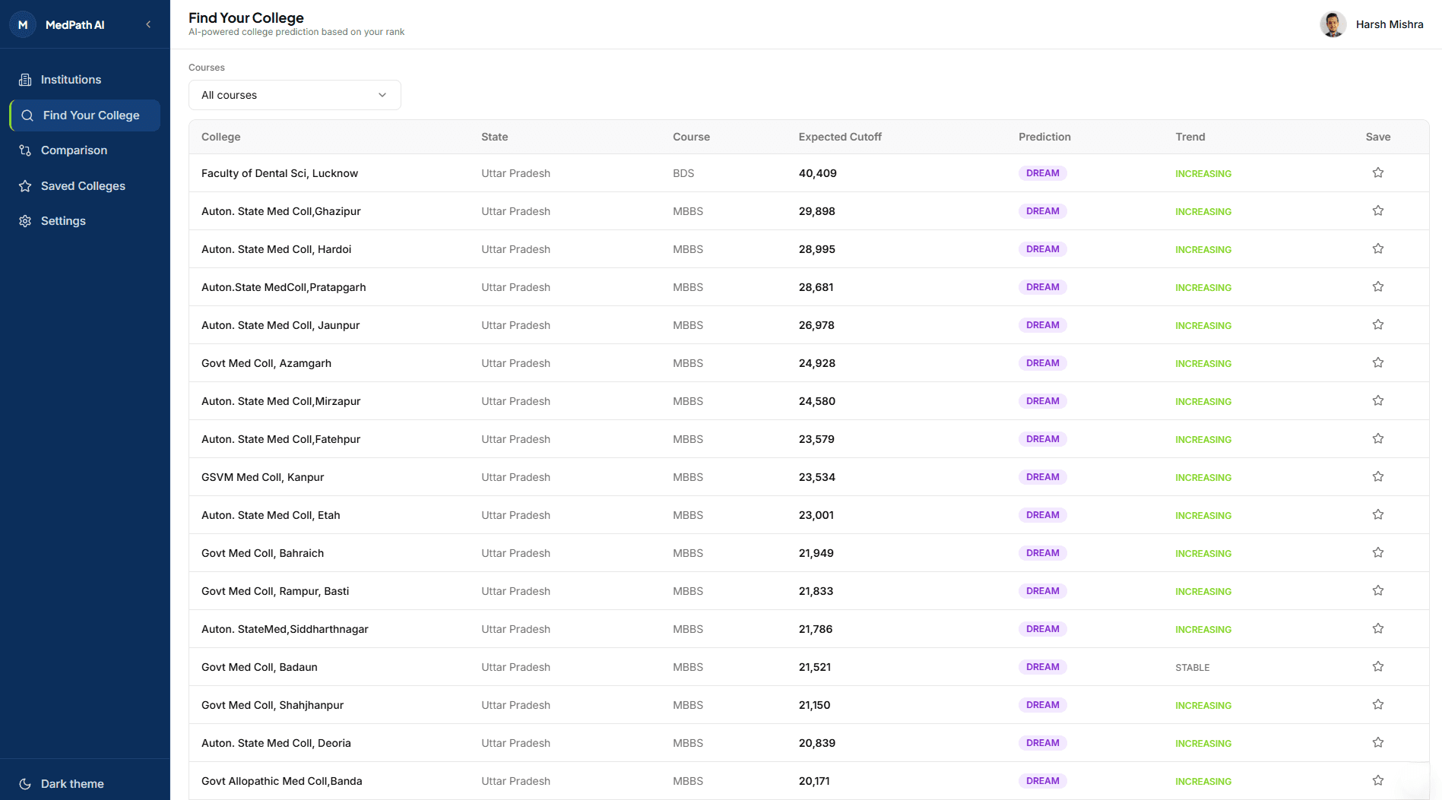The height and width of the screenshot is (800, 1442).
Task: Star Govt Allopathic Med Coll, Banda
Action: (1377, 780)
